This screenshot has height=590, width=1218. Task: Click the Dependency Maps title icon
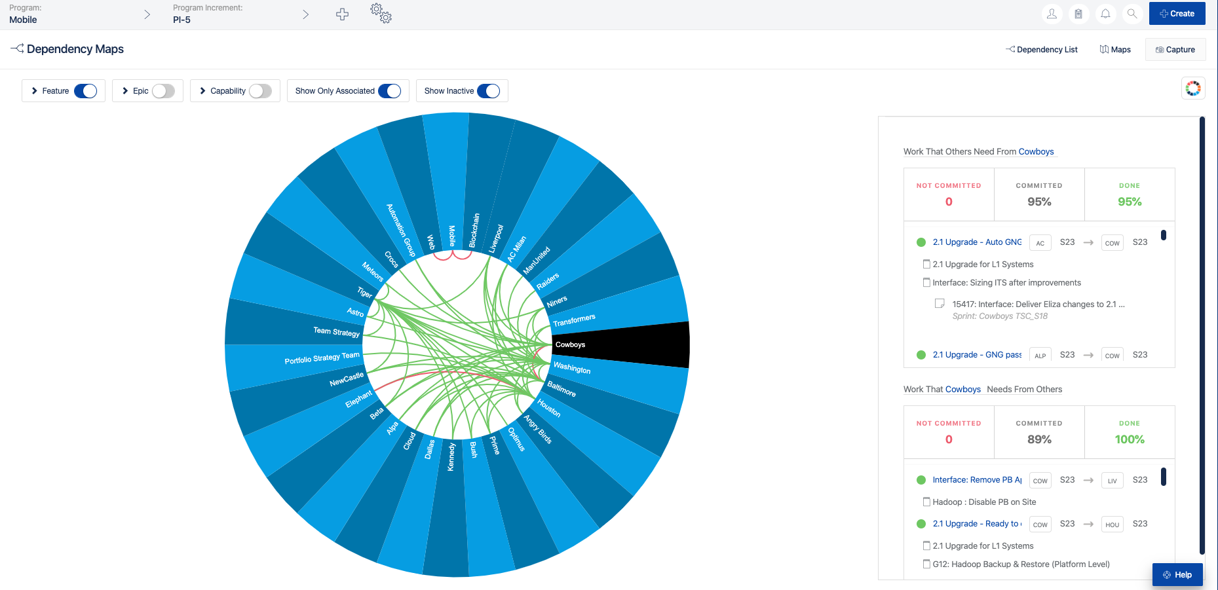pos(17,48)
